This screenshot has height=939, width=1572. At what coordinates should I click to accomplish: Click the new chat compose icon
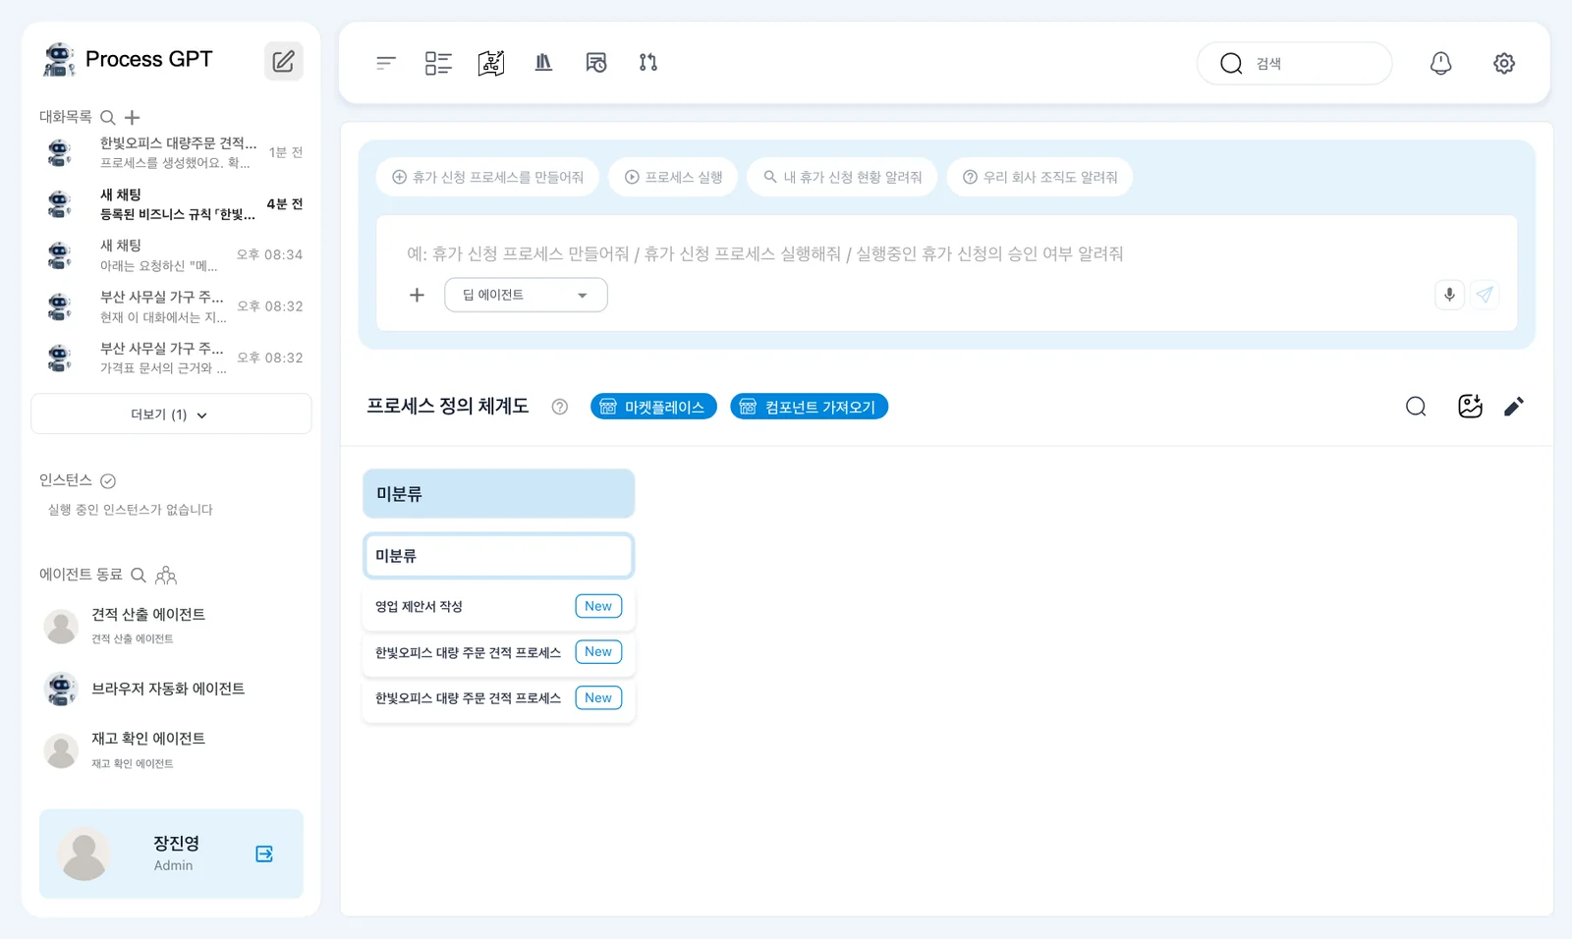(283, 61)
